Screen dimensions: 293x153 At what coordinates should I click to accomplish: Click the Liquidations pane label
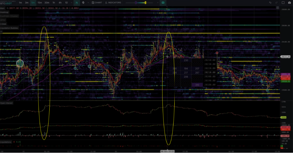point(6,142)
